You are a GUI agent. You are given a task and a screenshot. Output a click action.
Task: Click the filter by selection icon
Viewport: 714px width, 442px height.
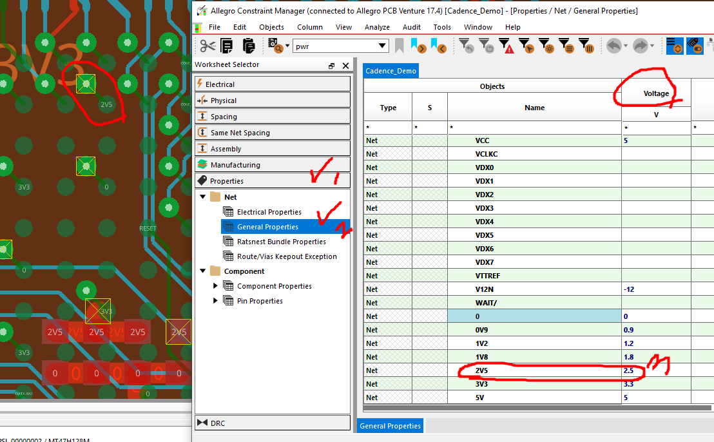526,46
